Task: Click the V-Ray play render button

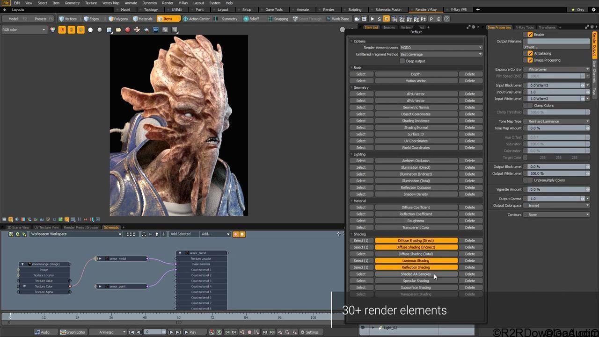Action: [372, 19]
